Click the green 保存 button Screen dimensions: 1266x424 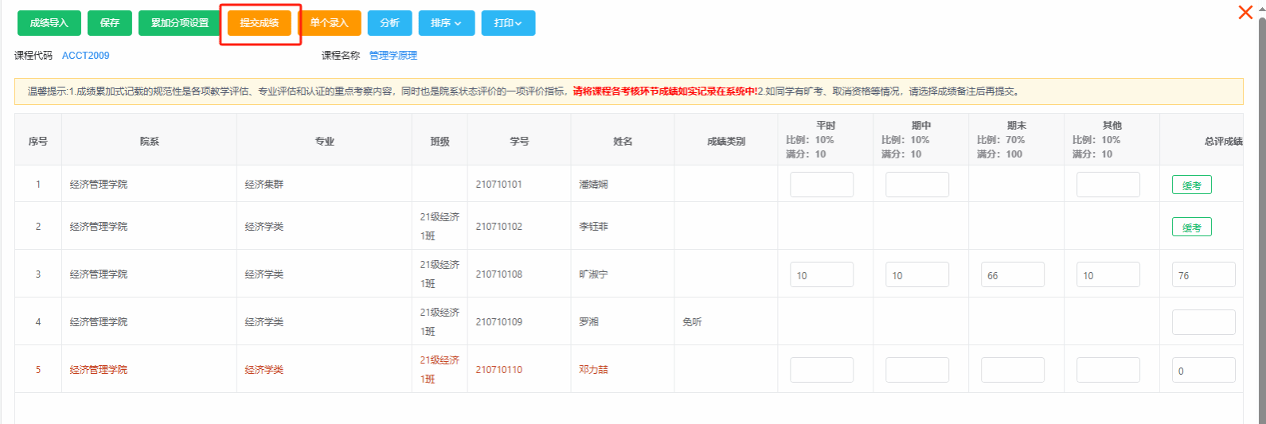pyautogui.click(x=110, y=23)
